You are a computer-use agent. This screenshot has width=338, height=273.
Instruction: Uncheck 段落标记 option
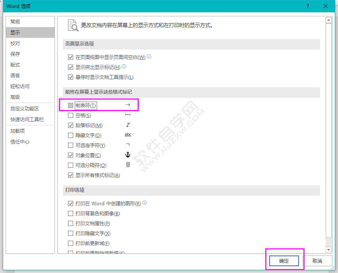(x=70, y=125)
